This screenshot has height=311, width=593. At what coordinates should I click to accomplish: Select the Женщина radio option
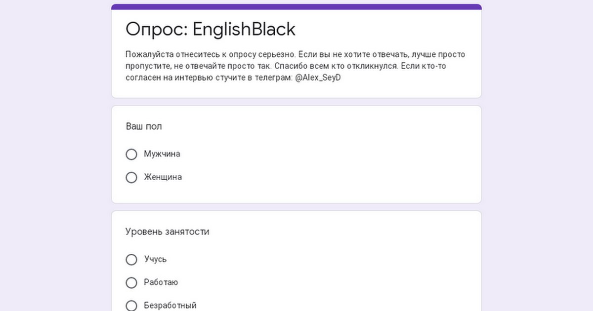131,177
